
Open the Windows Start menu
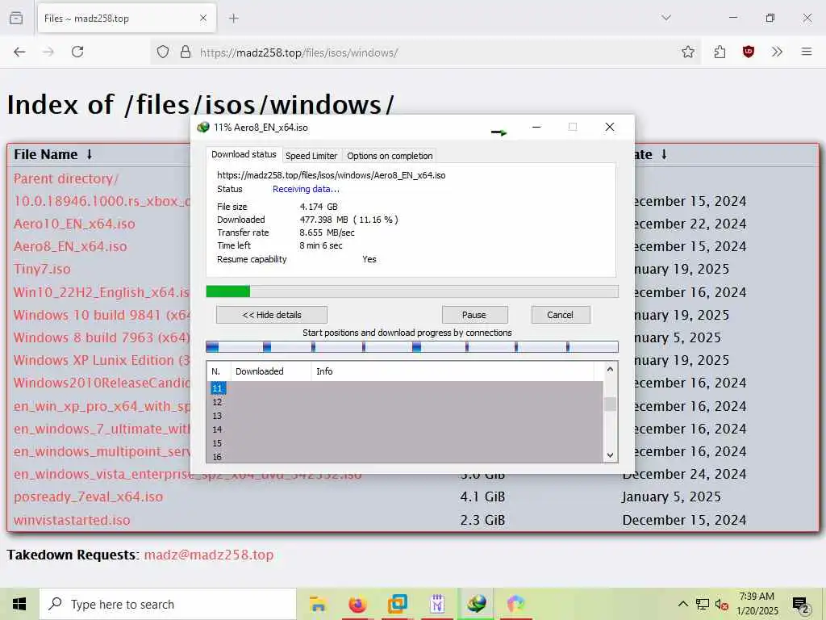19,604
